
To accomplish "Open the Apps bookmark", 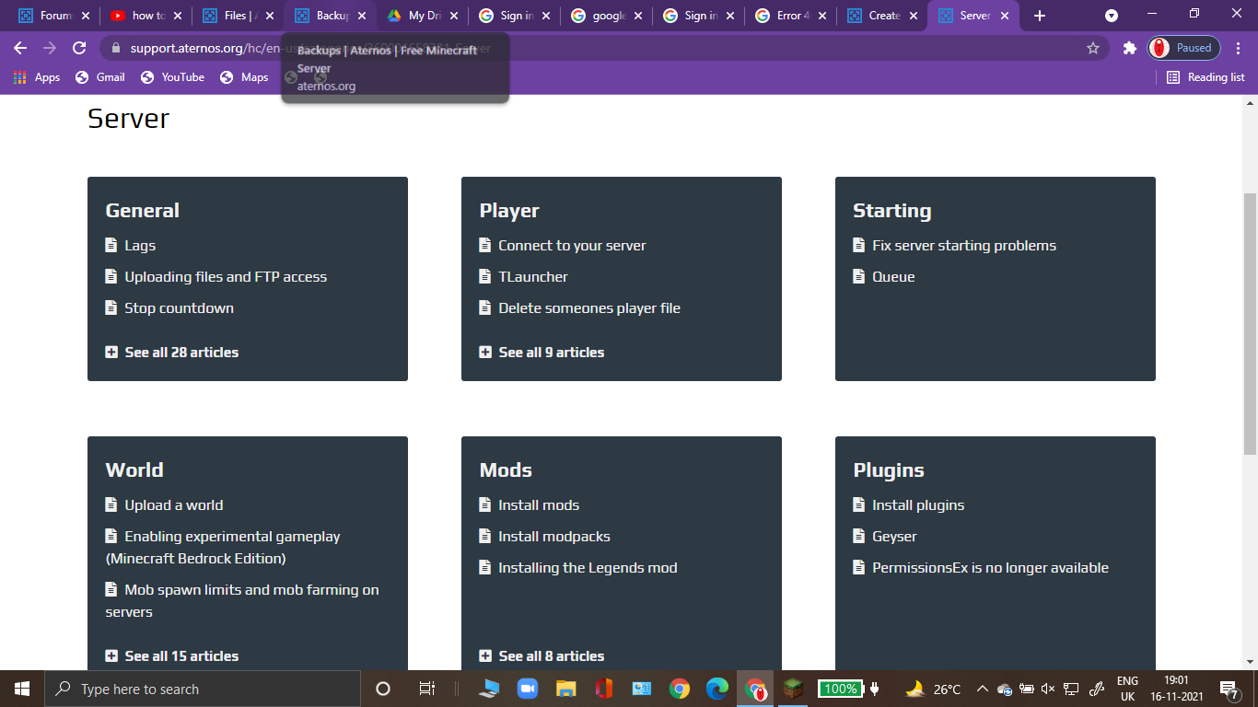I will [38, 77].
